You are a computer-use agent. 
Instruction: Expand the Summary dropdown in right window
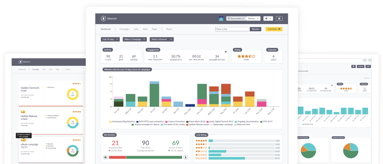point(366,78)
